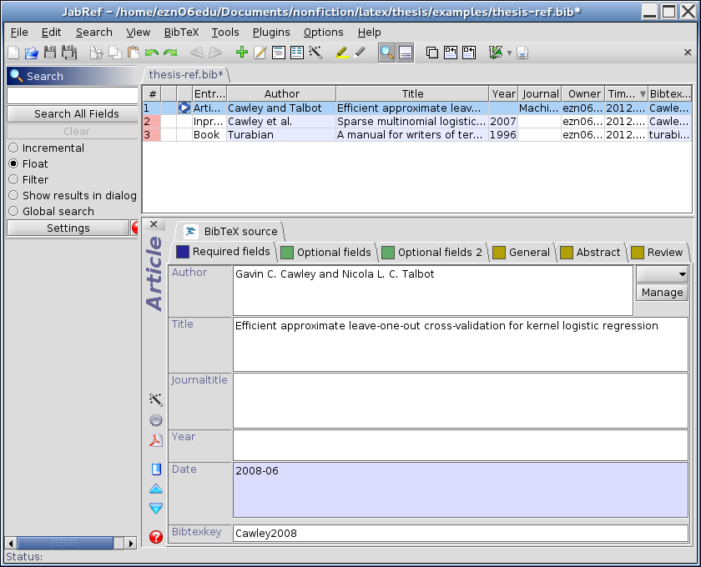The height and width of the screenshot is (567, 701).
Task: Click the Open database folder icon
Action: tap(32, 53)
